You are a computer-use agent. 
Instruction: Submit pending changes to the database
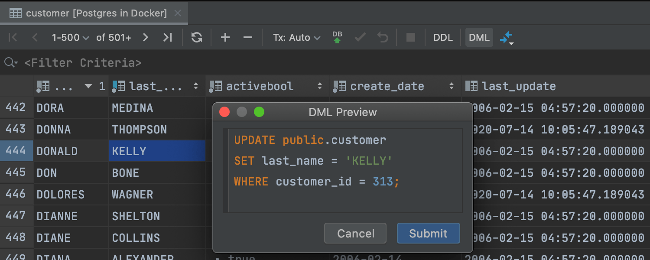[x=337, y=38]
